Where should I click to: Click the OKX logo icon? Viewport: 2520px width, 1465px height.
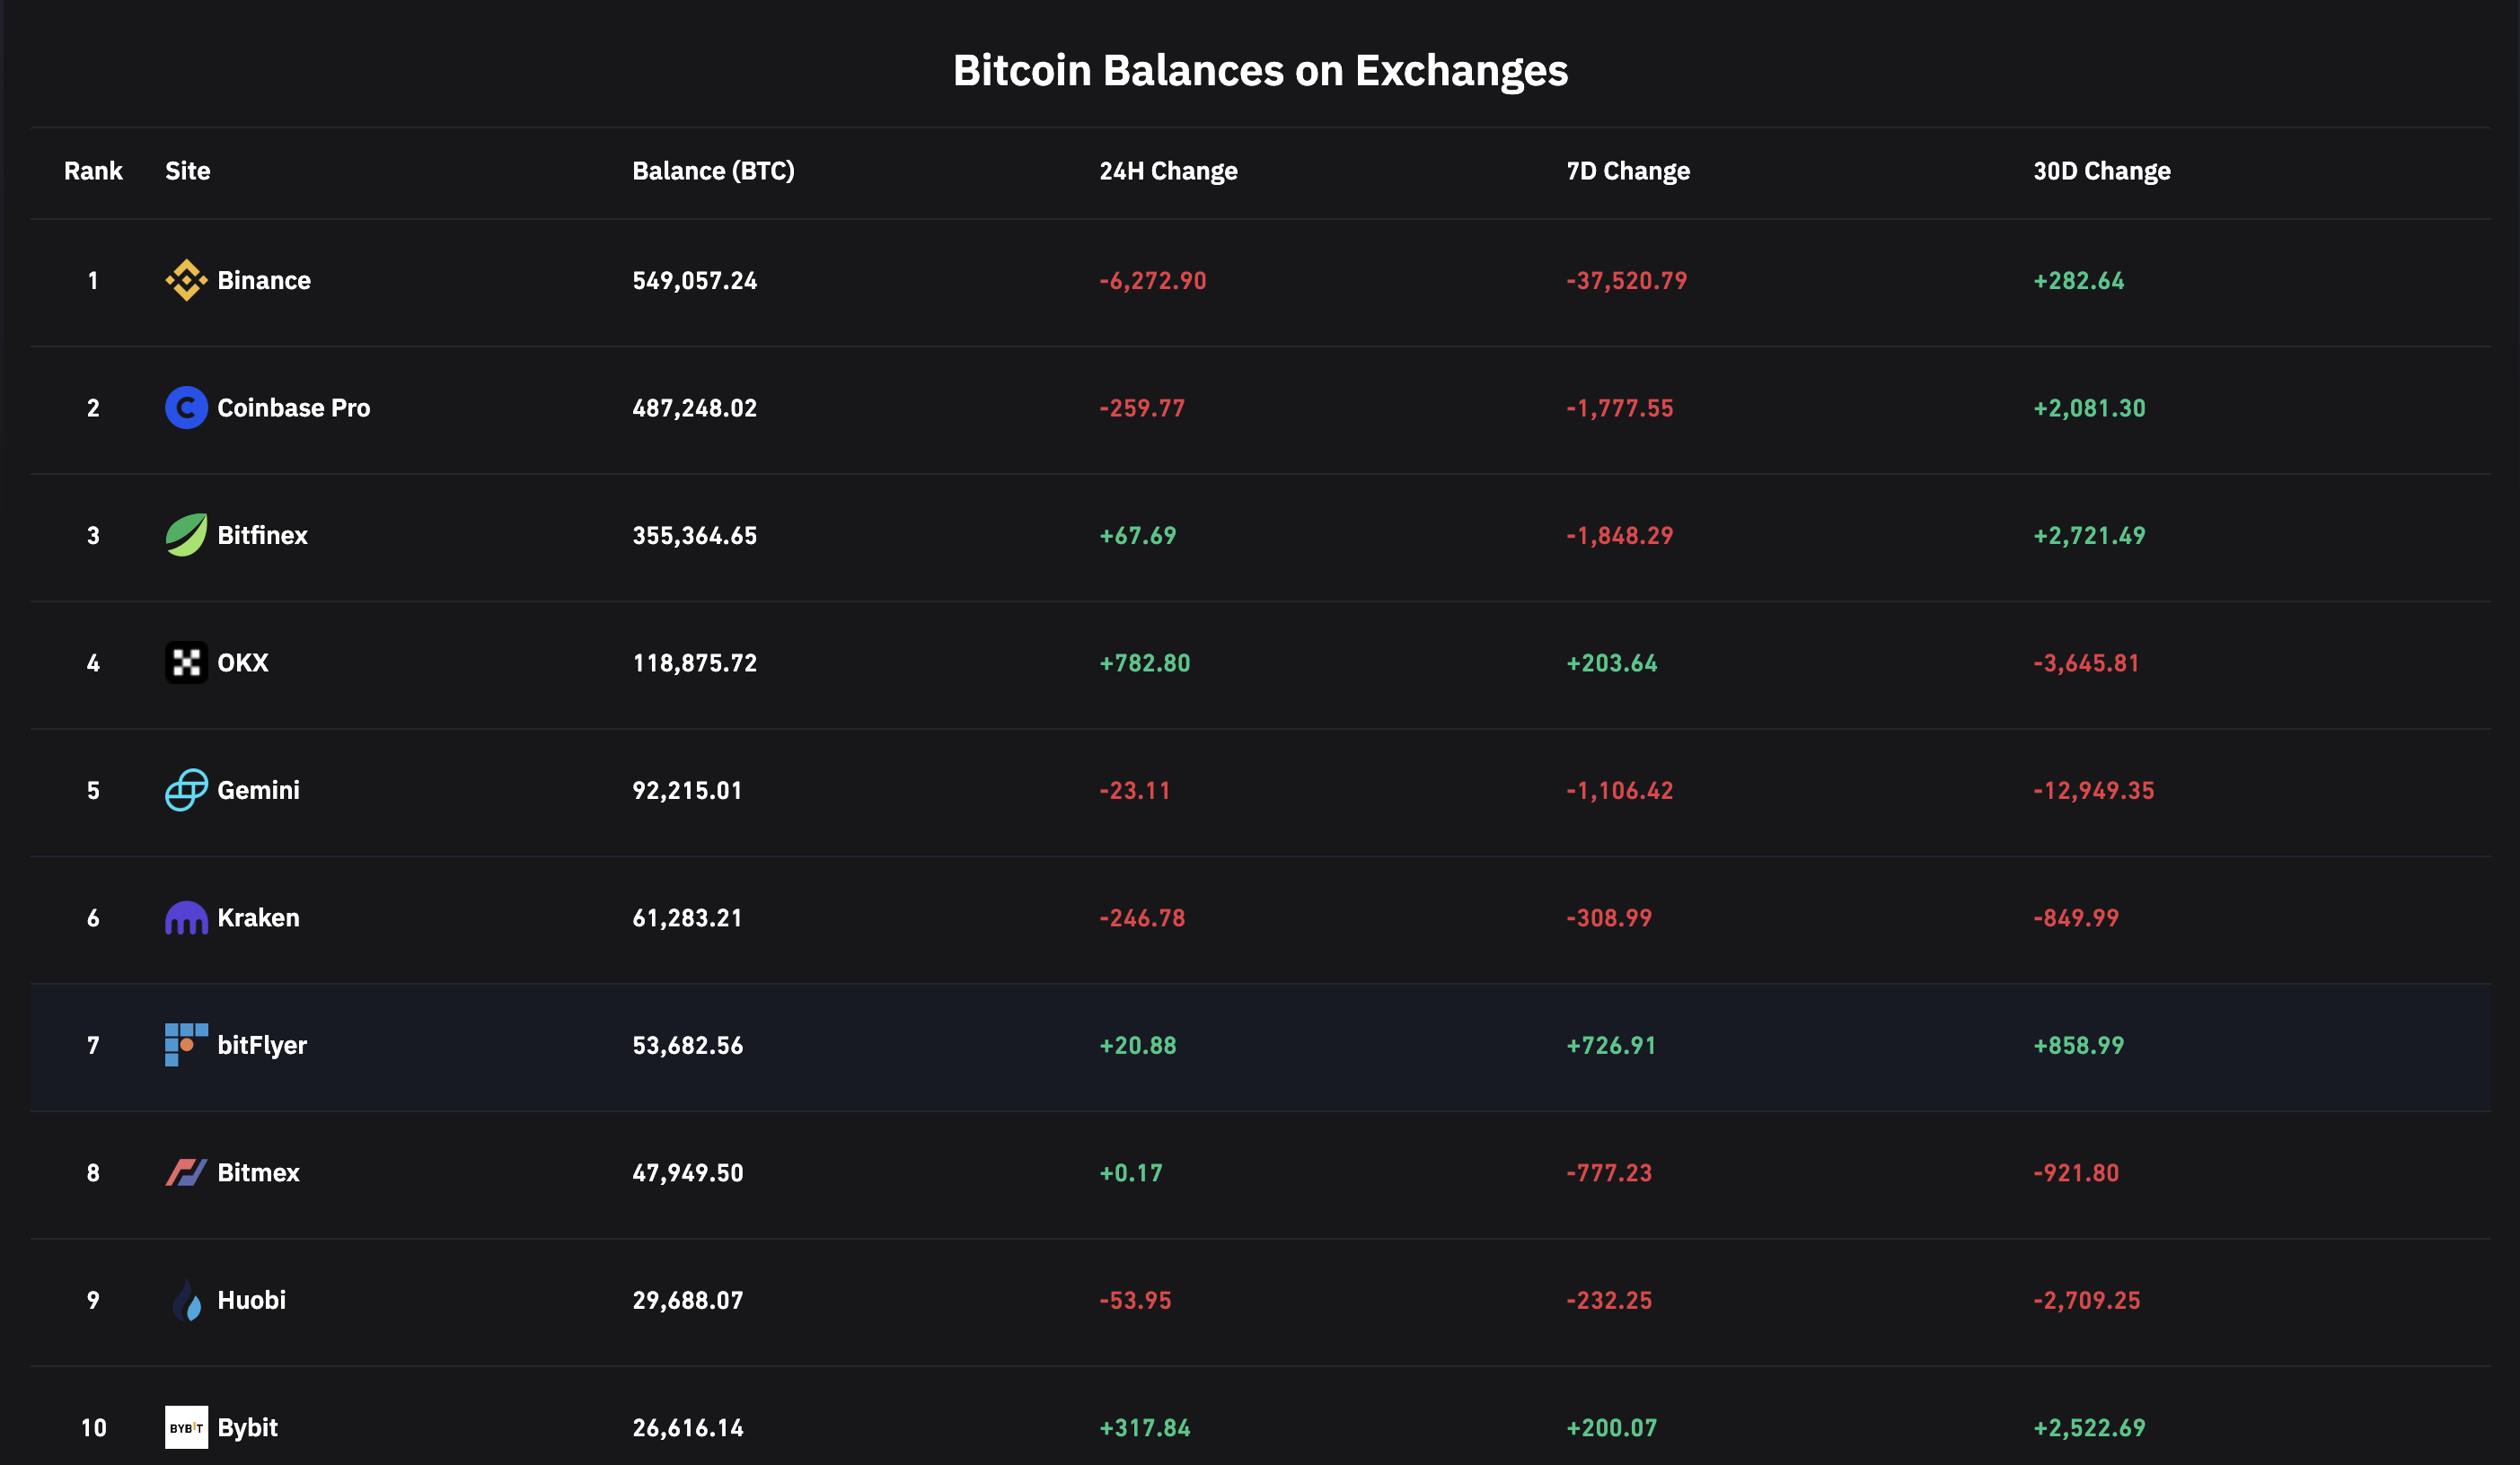(186, 662)
